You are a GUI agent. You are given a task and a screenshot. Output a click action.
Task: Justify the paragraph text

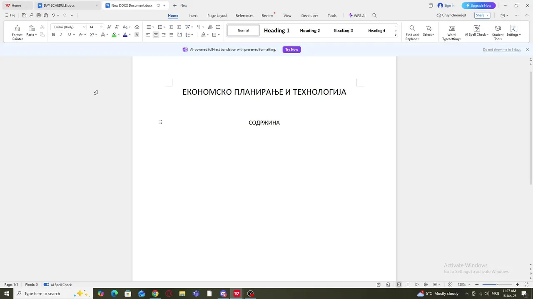tap(171, 35)
